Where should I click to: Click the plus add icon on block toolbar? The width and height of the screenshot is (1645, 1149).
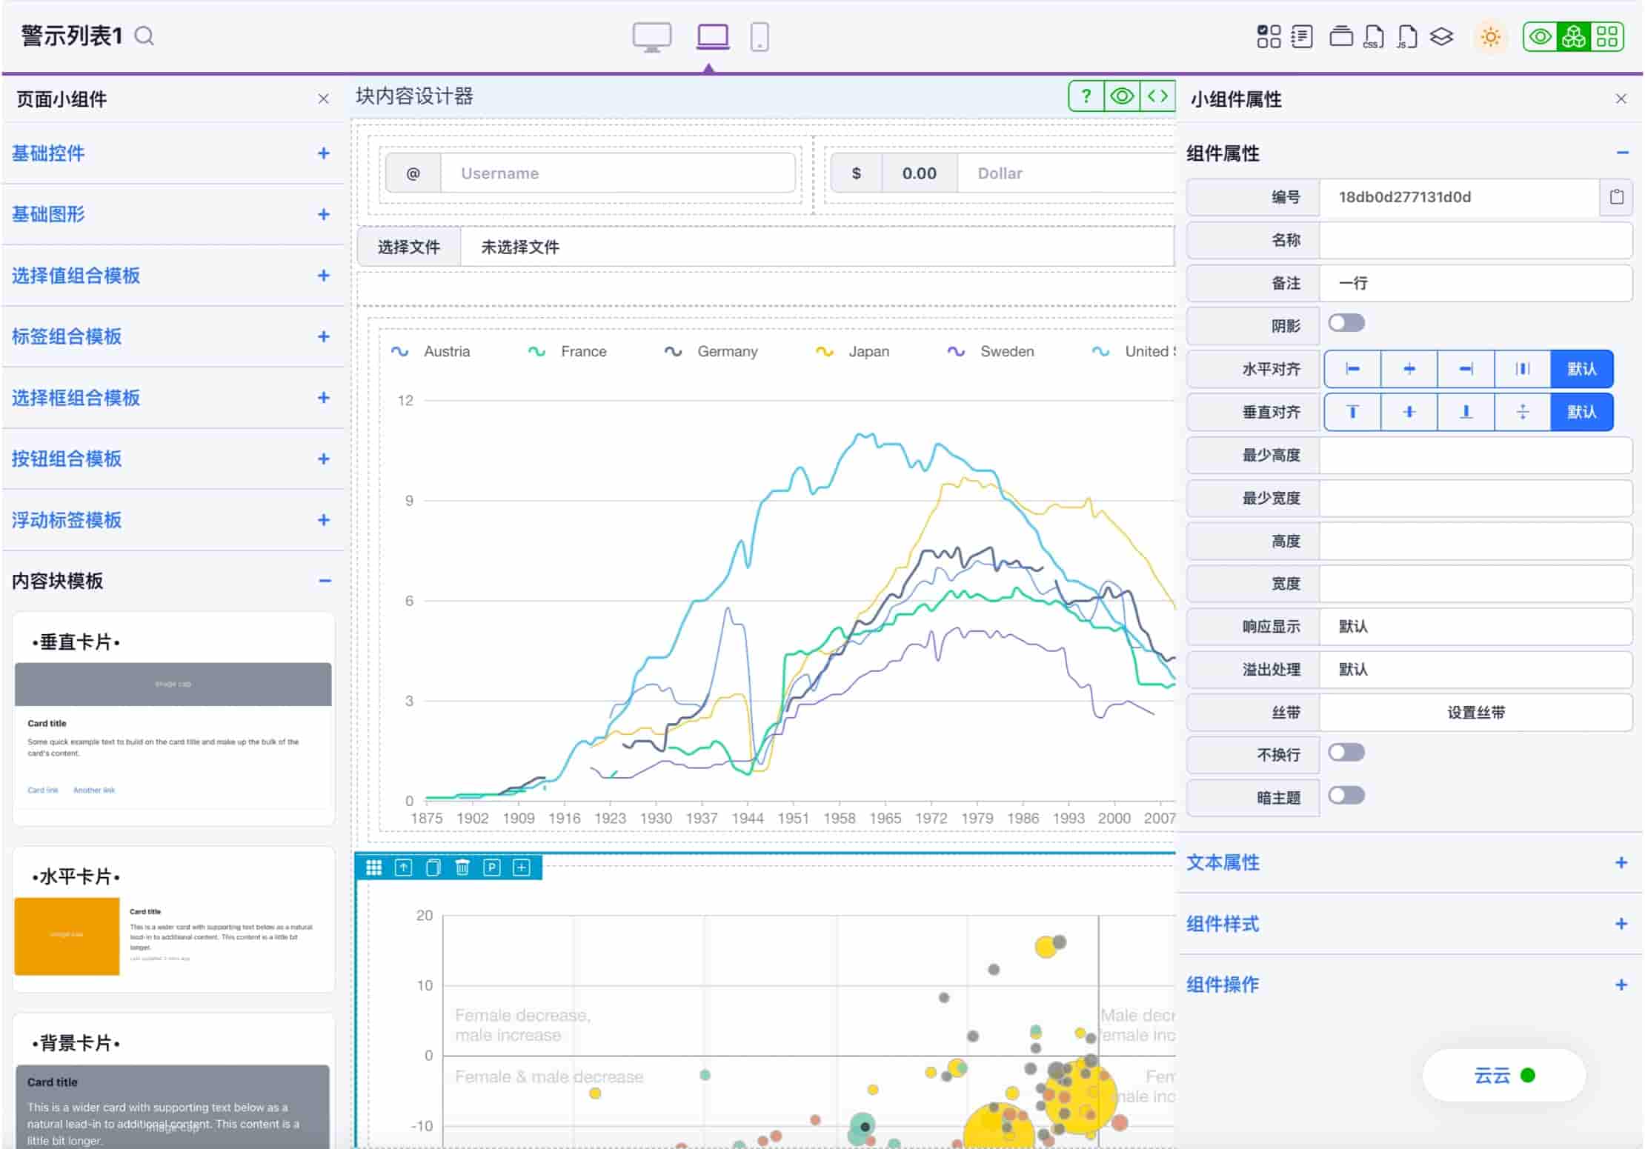click(x=522, y=867)
